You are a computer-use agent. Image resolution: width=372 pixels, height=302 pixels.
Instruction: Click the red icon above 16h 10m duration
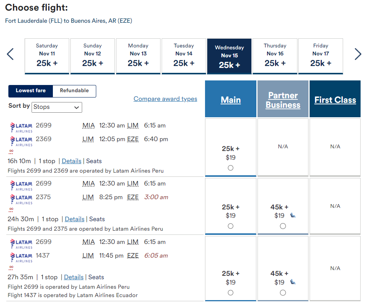tap(11, 151)
